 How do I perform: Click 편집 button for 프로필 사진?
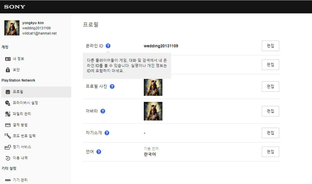[270, 86]
